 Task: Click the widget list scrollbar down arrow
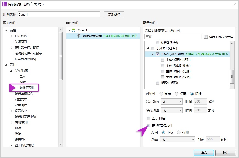232,86
